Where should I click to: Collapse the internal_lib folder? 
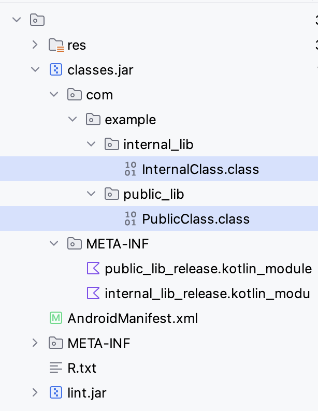pyautogui.click(x=91, y=144)
